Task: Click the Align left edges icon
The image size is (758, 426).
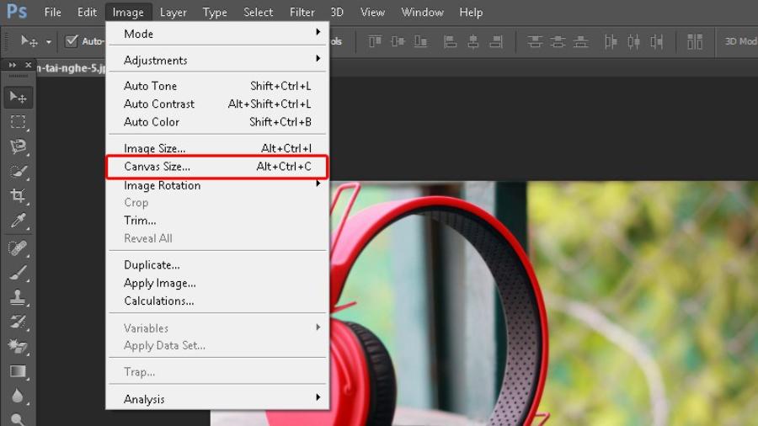Action: pos(450,41)
